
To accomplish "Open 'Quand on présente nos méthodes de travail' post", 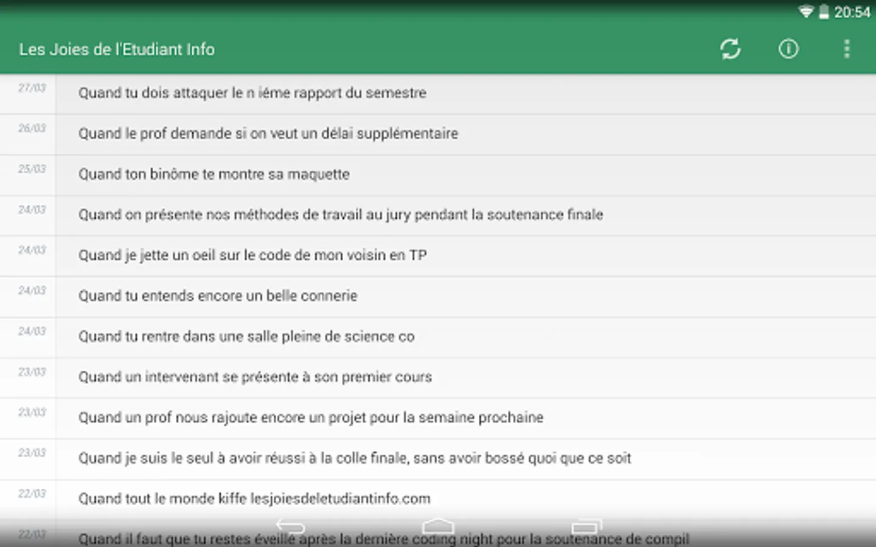I will tap(438, 216).
